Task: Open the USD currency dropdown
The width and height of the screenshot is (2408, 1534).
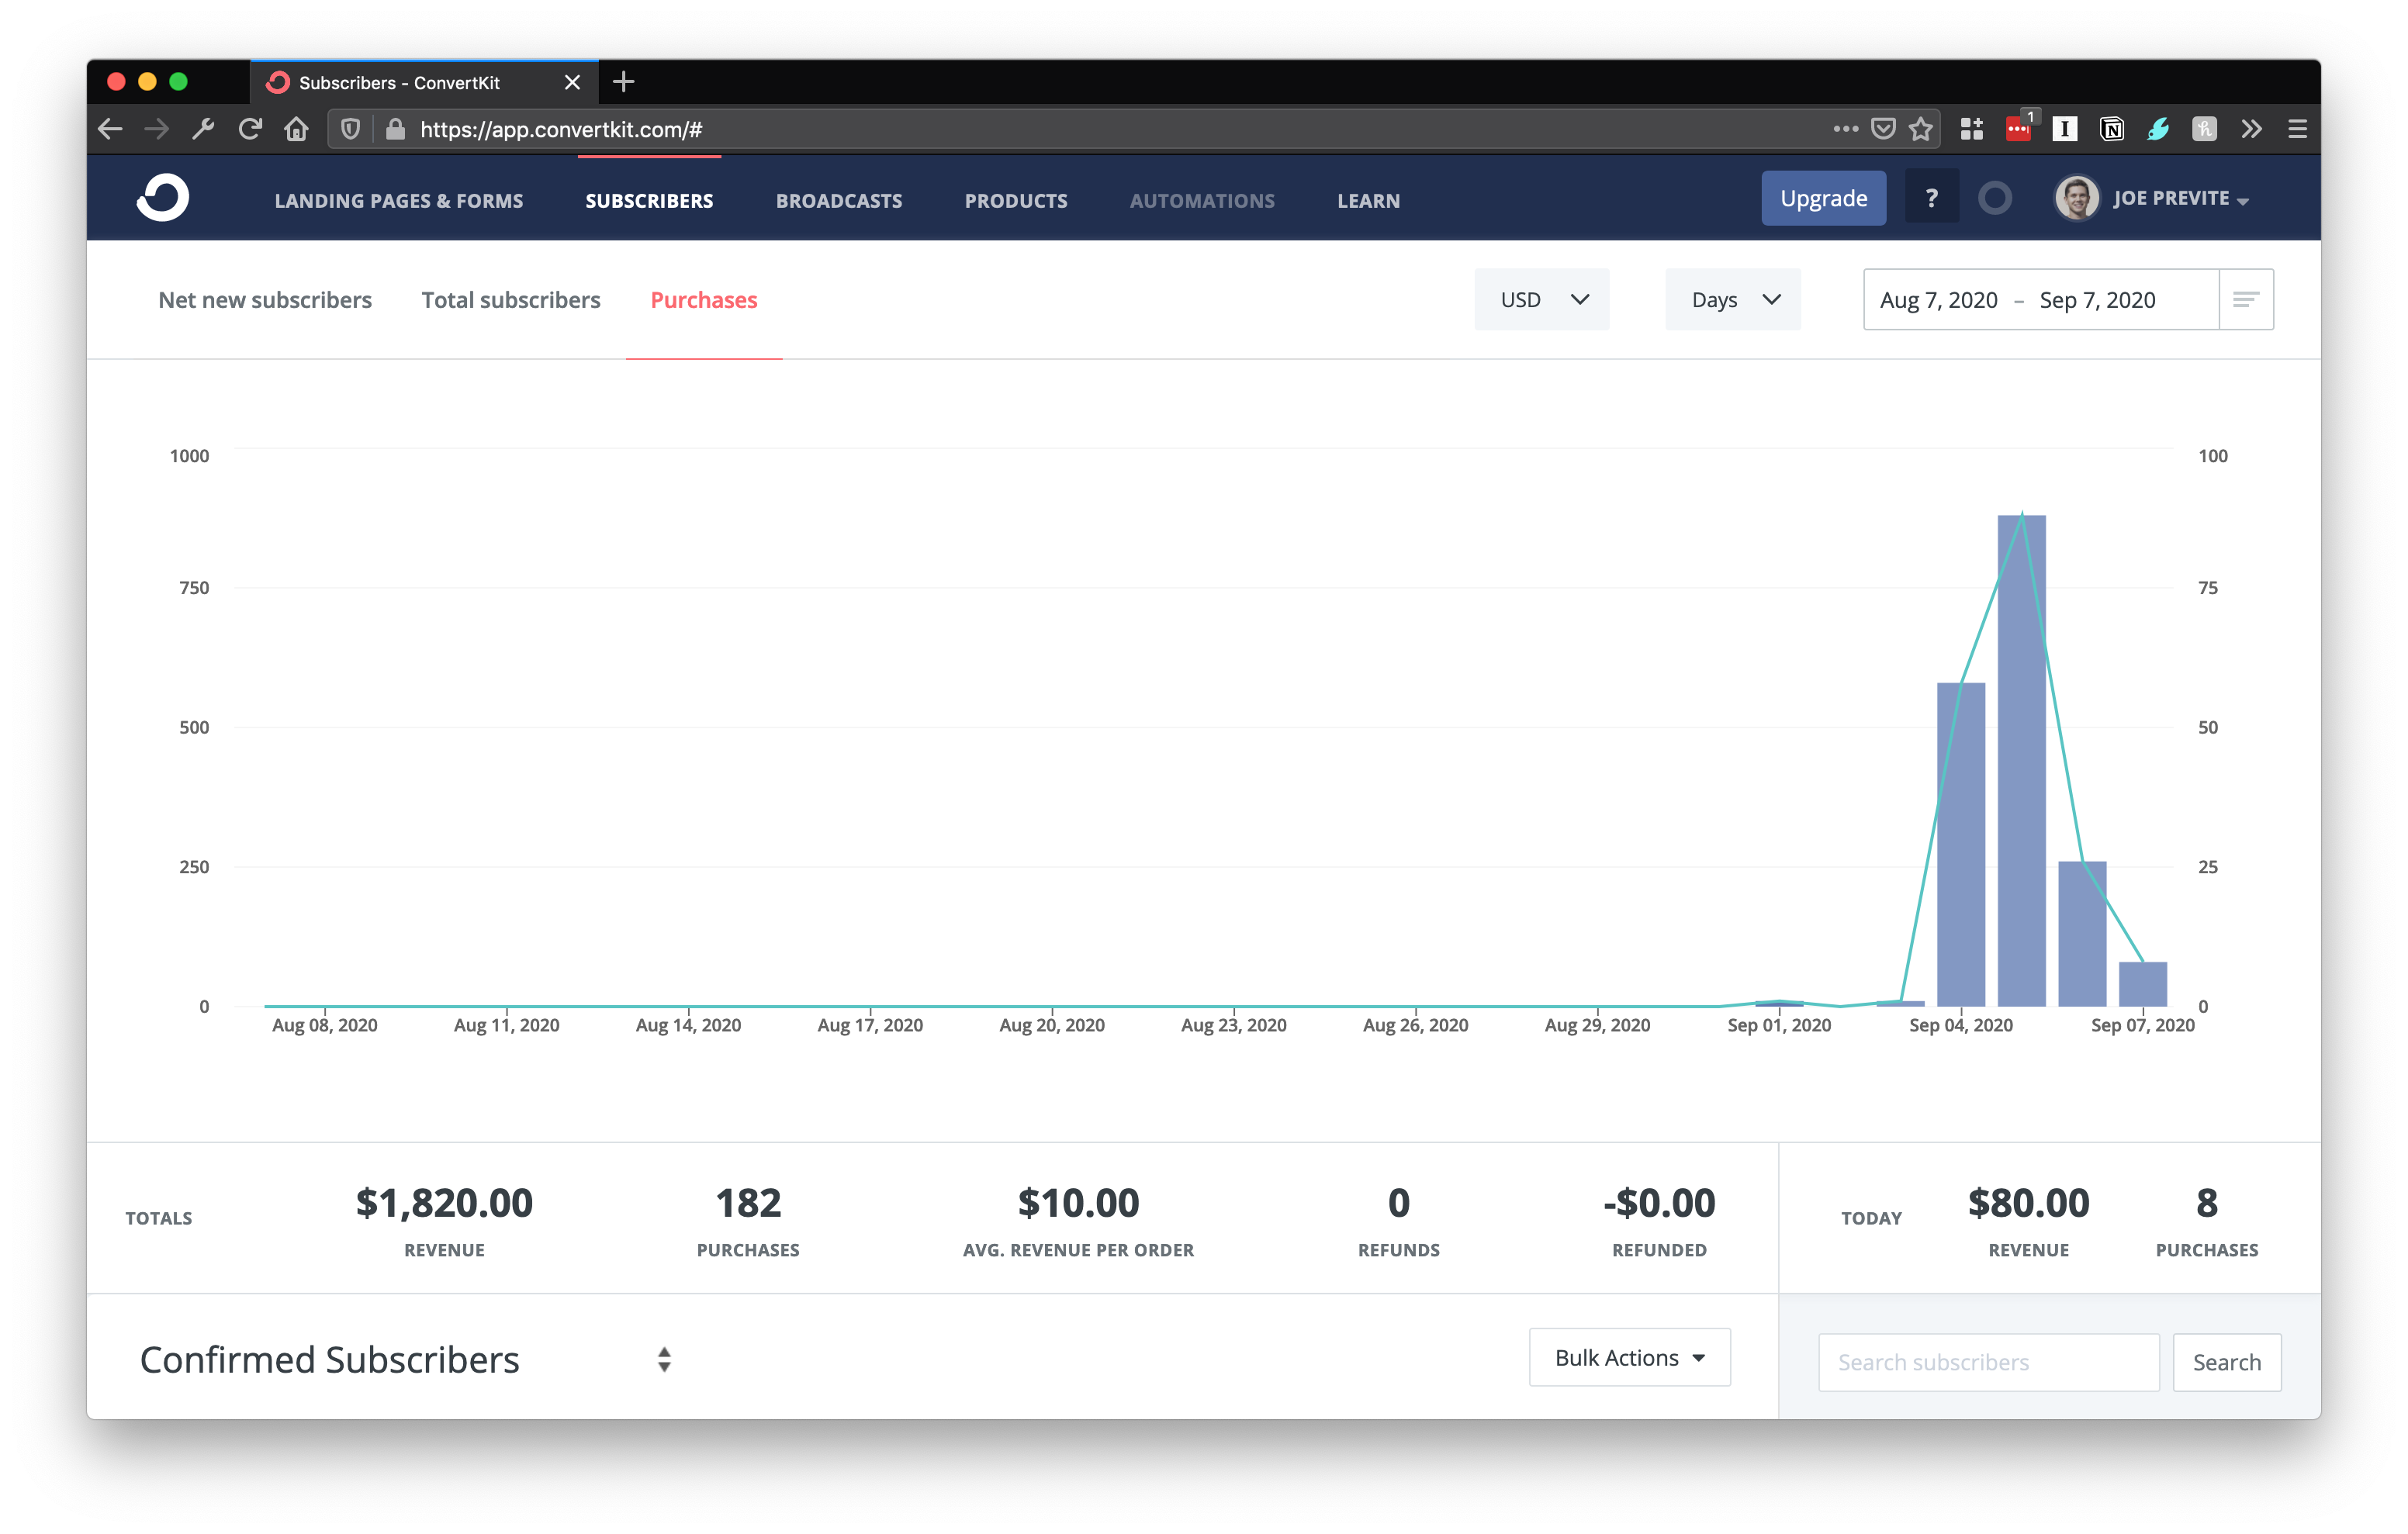Action: point(1541,299)
